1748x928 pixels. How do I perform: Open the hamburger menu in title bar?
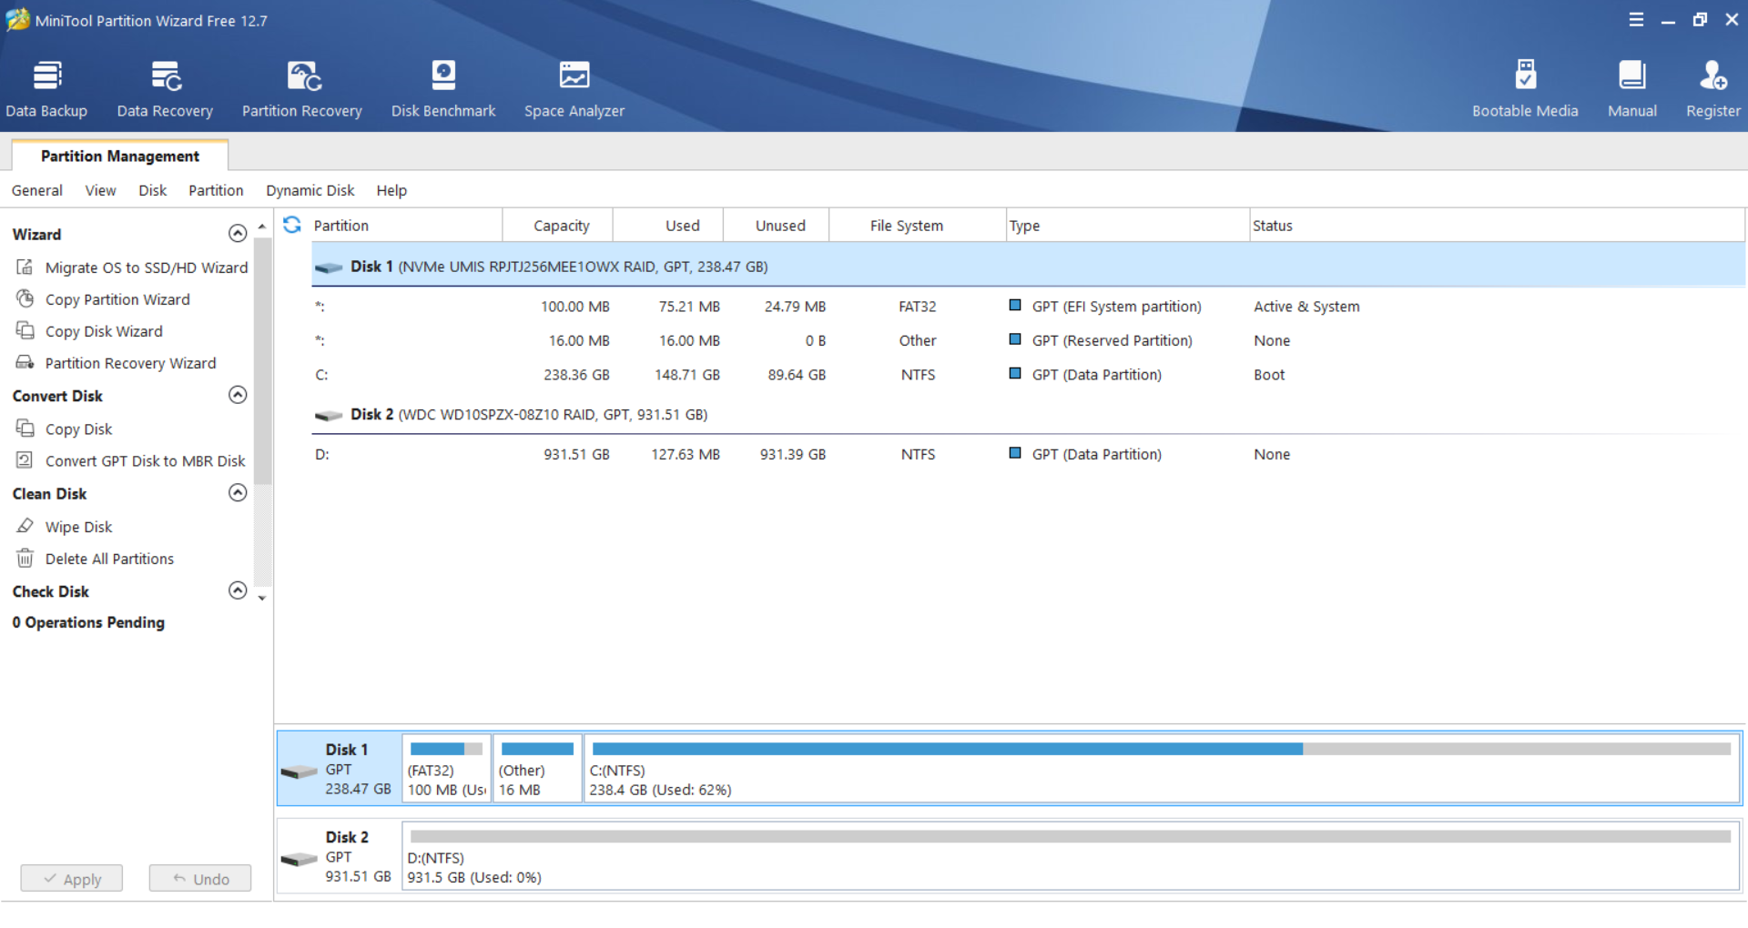click(x=1636, y=19)
